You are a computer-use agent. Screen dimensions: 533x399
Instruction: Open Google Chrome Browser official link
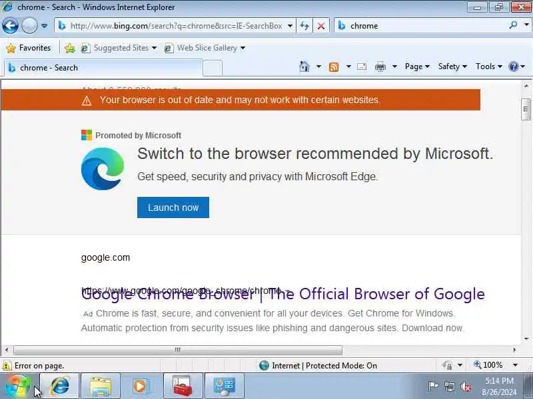pyautogui.click(x=282, y=294)
